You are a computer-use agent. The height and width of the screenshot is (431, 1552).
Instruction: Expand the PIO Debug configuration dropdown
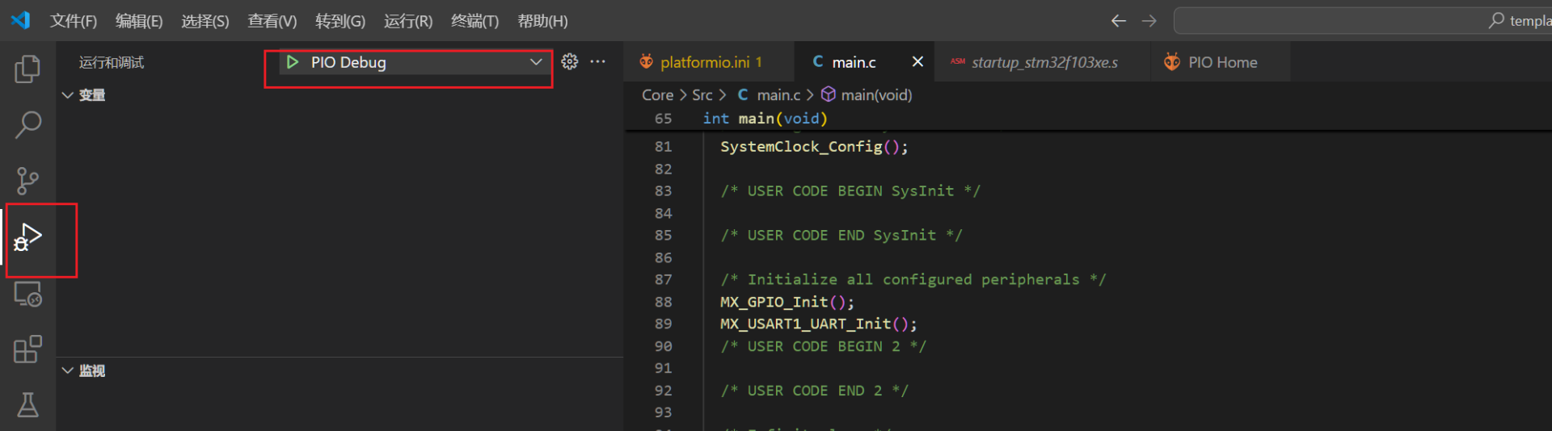[x=535, y=62]
